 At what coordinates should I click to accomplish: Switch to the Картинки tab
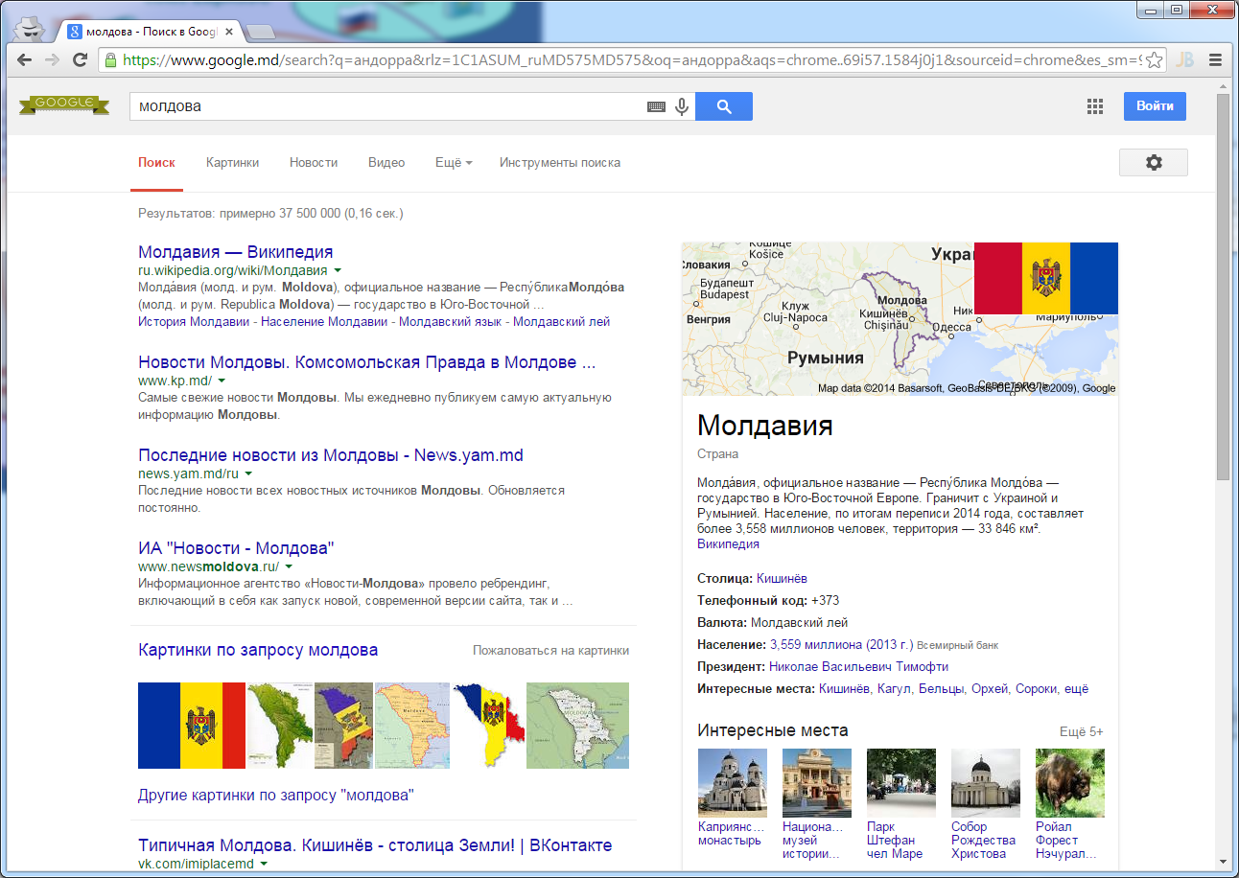point(232,163)
